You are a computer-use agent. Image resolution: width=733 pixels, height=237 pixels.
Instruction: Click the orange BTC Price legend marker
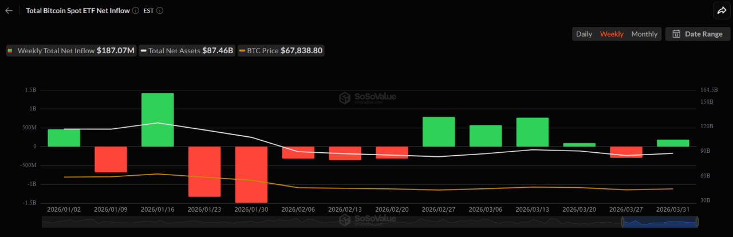242,51
